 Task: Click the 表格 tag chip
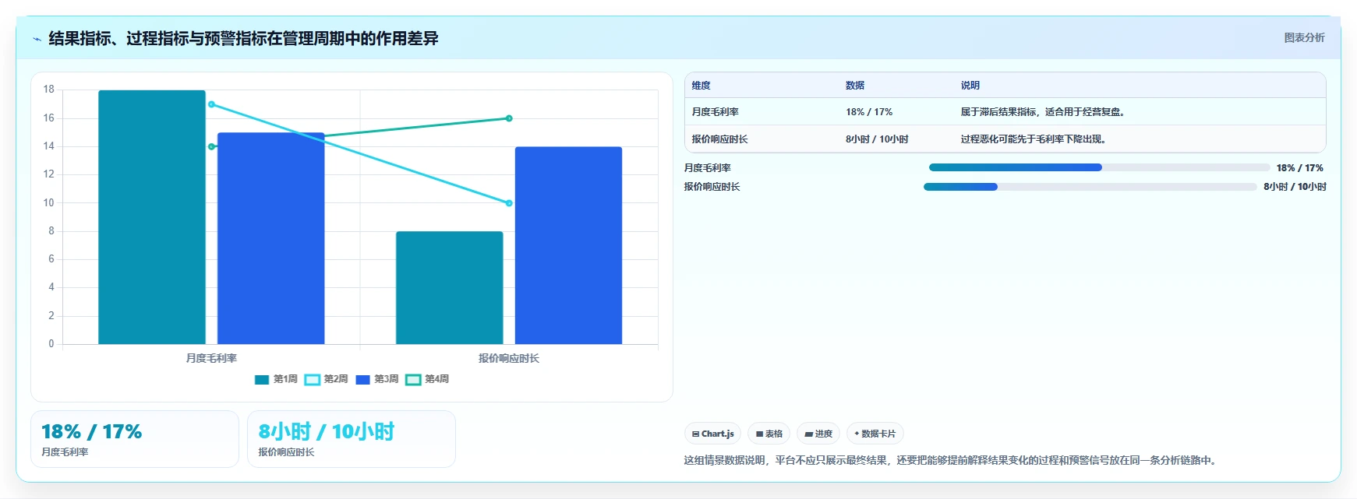[769, 434]
